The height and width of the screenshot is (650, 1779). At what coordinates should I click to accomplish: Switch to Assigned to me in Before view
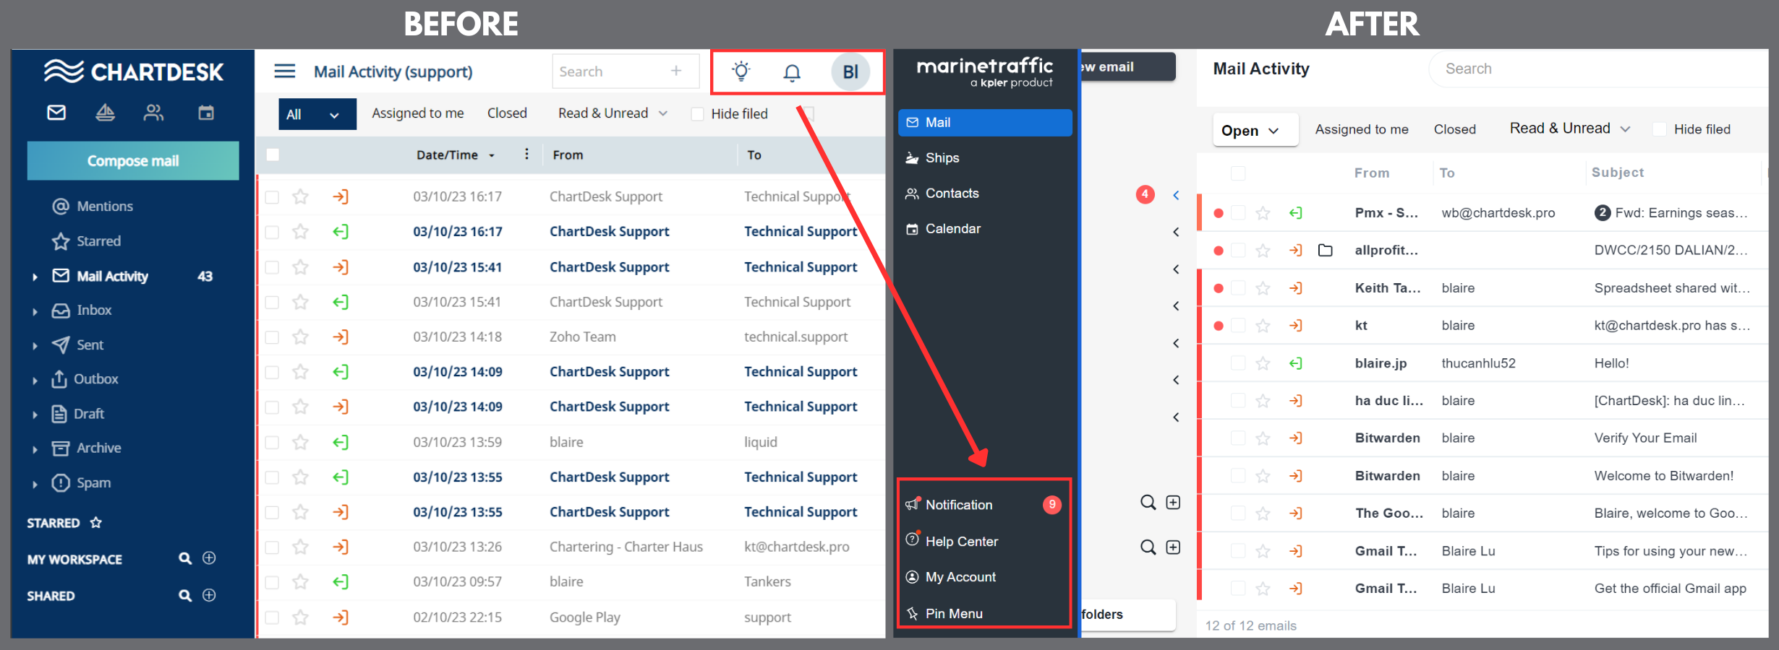(418, 113)
